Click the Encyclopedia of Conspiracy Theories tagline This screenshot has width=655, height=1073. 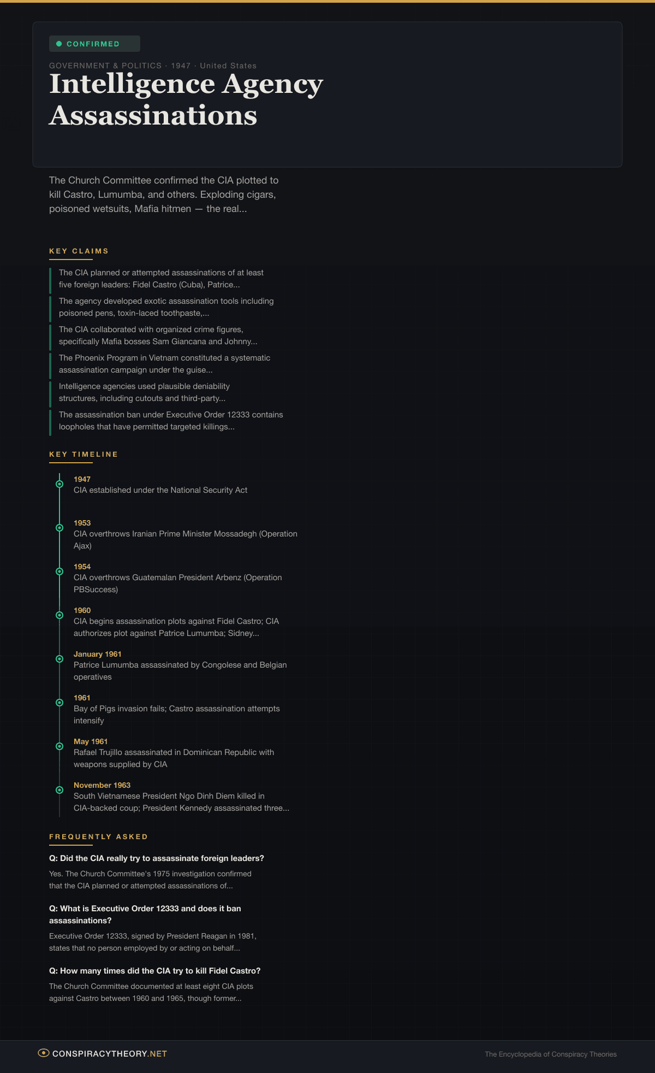pyautogui.click(x=550, y=1054)
